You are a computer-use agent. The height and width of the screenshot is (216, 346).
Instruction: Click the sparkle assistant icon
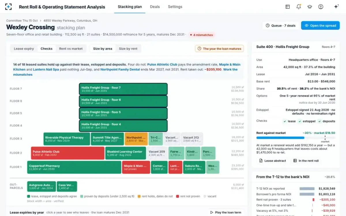click(336, 7)
